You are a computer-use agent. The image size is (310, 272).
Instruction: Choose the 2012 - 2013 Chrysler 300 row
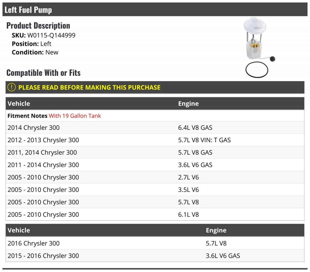(43, 140)
